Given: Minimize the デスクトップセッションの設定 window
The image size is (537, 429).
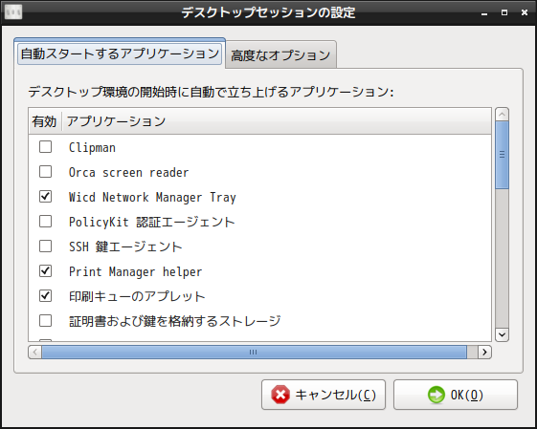Looking at the screenshot, I should pos(484,13).
